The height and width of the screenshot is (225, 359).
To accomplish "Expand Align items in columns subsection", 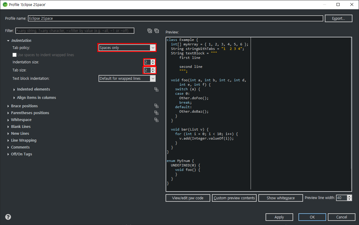I will [x=14, y=98].
